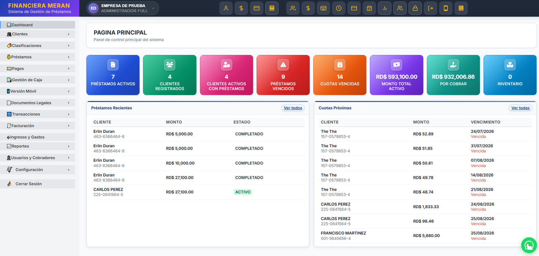Click the mobile phone icon in toolbar

(446, 8)
